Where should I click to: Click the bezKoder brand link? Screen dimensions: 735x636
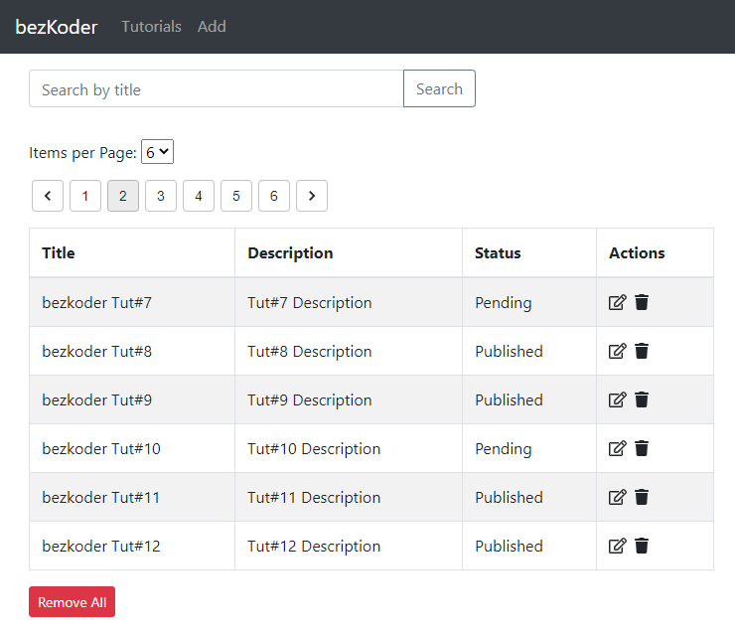57,27
